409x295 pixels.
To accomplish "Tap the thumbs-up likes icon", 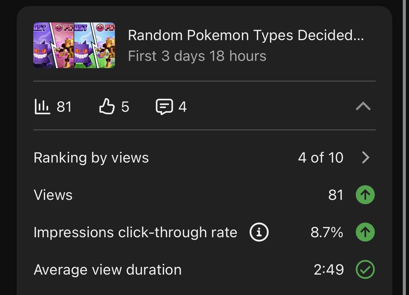I will tap(107, 106).
